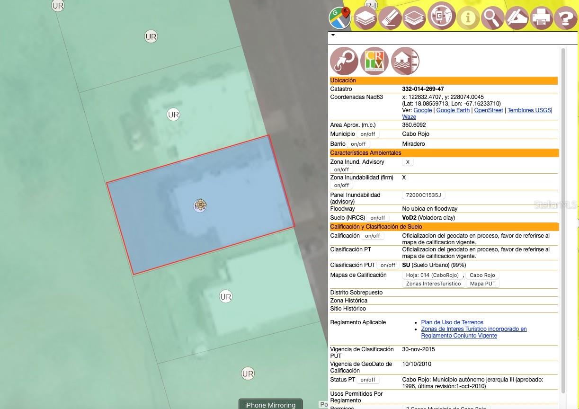Toggle Suelo (NRCS) layer on/off
The height and width of the screenshot is (409, 579).
tap(377, 218)
